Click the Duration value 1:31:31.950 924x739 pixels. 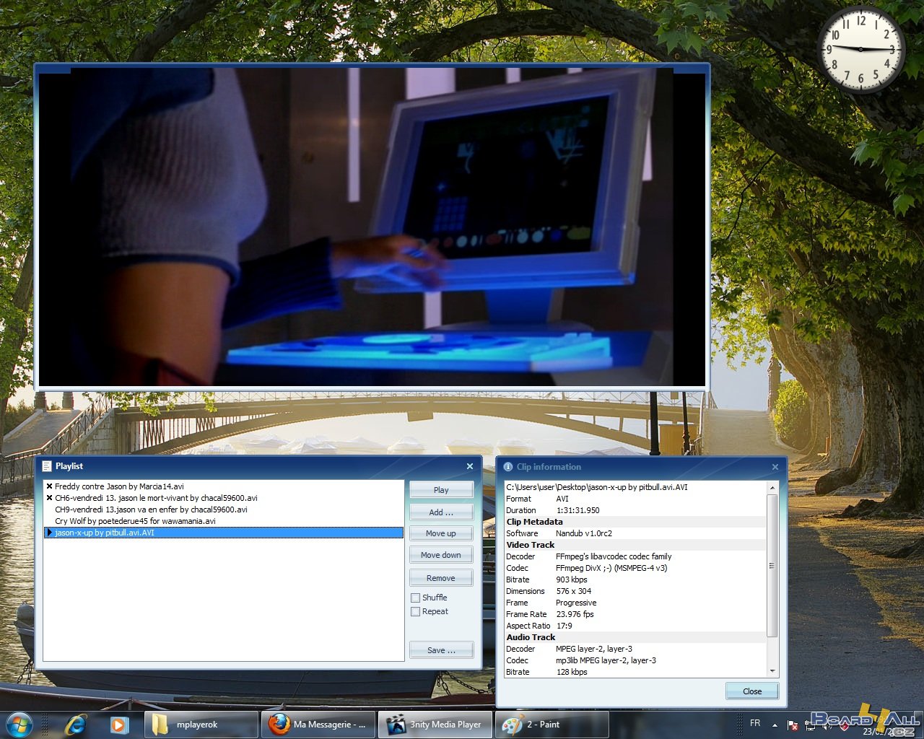(577, 510)
